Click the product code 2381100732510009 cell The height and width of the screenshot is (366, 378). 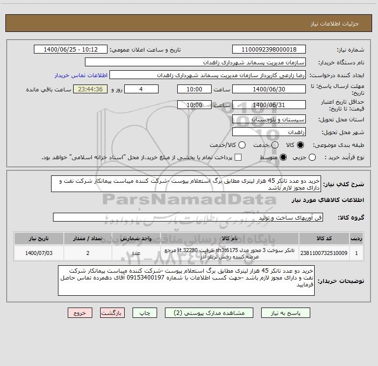(324, 253)
